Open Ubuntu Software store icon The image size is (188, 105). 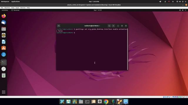4,48
